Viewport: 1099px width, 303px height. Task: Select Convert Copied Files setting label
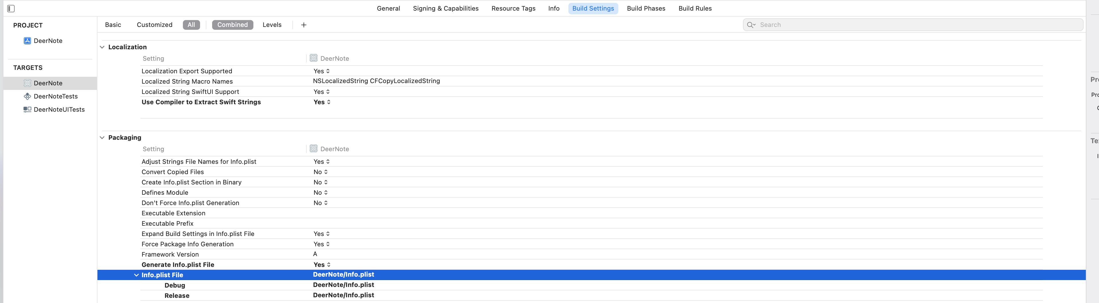click(173, 172)
